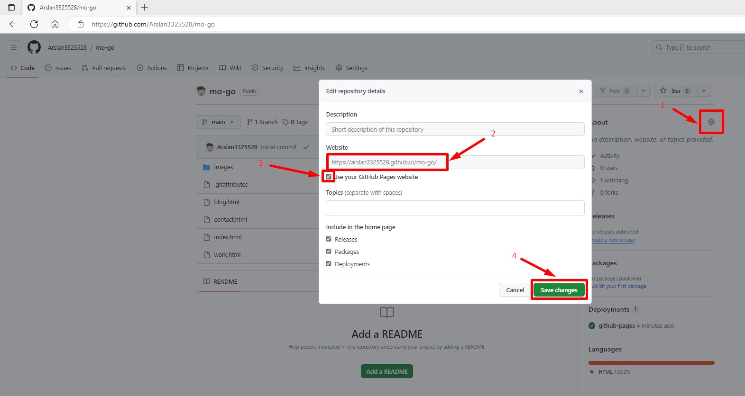Open the Security tab
The width and height of the screenshot is (745, 396).
pos(267,68)
